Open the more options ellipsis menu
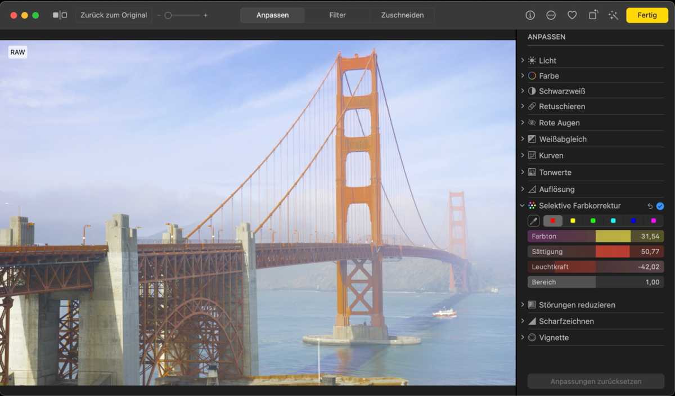 tap(551, 15)
